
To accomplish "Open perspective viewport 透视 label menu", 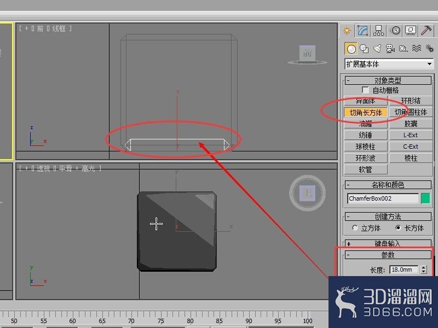I will [43, 168].
